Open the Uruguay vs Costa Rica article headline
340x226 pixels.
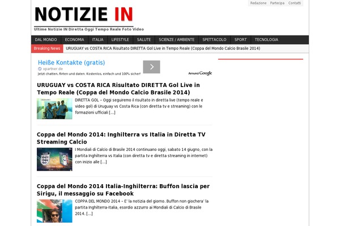(118, 89)
